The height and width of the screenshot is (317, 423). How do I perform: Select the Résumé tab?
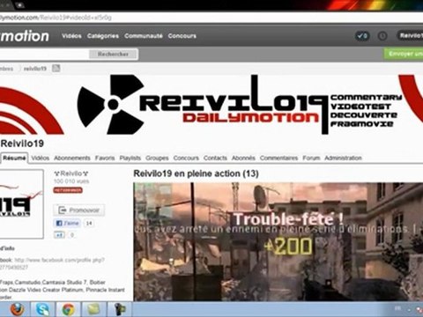click(14, 158)
